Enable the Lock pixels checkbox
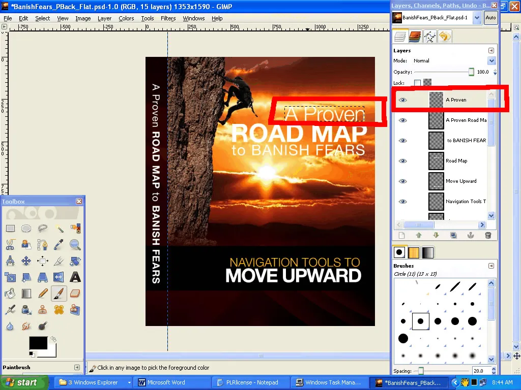 [417, 83]
